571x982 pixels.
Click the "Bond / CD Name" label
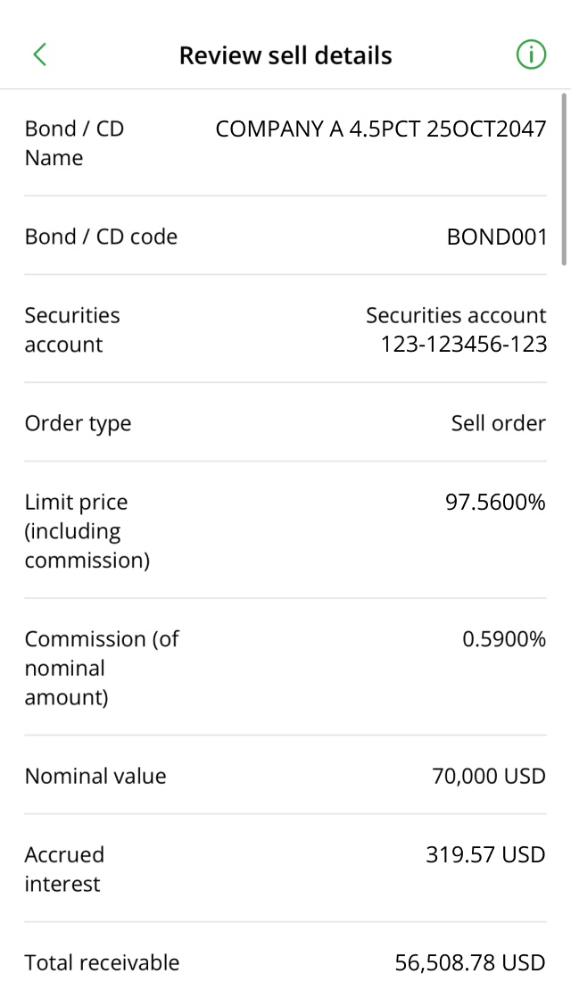click(x=75, y=143)
